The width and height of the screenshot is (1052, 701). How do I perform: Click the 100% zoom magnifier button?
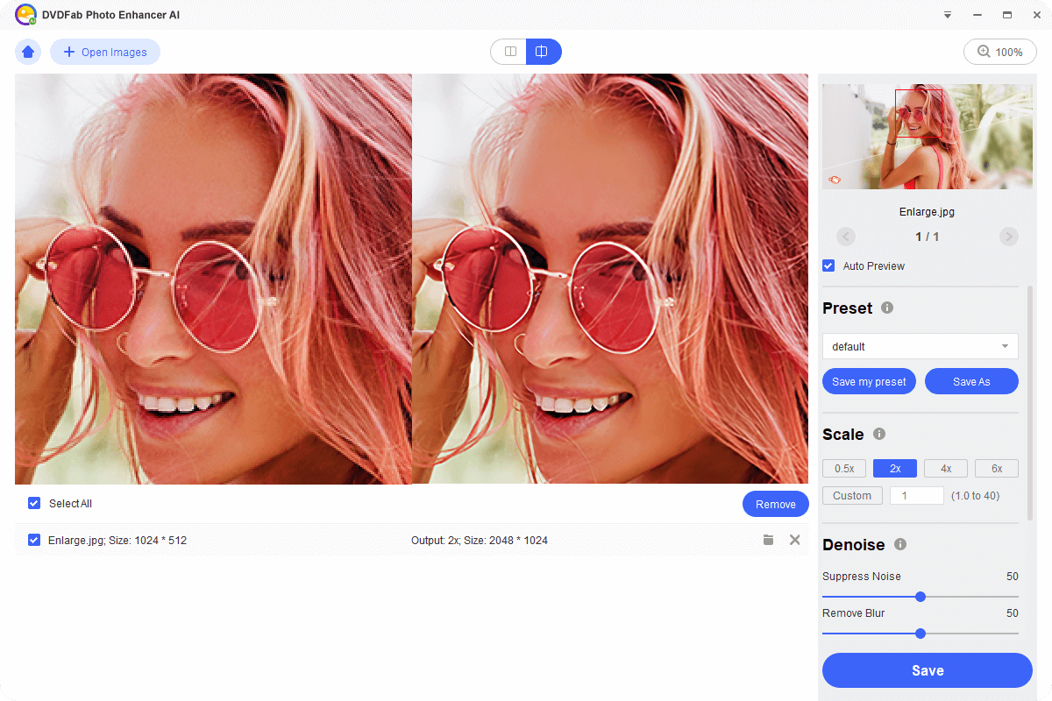tap(1000, 52)
